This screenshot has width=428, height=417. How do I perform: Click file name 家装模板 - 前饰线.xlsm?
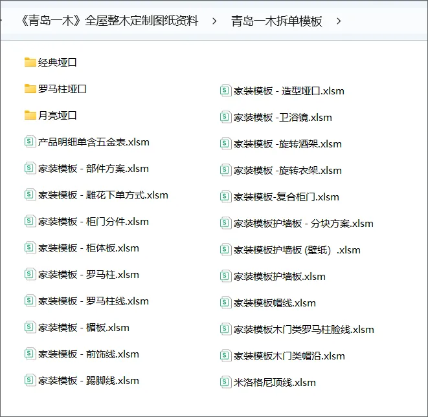89,354
